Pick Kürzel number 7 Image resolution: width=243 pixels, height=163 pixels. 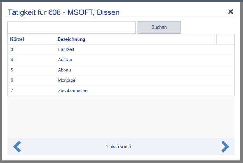point(12,91)
